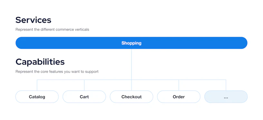
Task: Click the connector line above the Cart pill
Action: point(84,85)
